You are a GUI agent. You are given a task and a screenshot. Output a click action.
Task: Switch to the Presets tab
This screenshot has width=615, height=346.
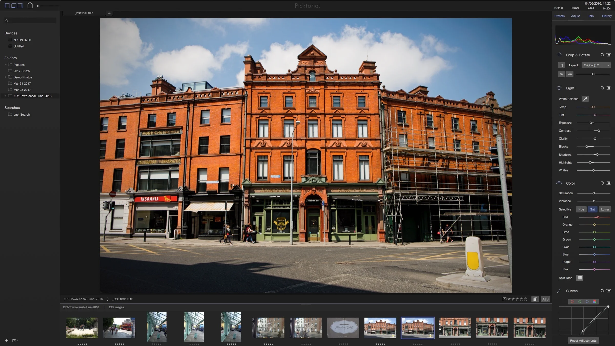click(x=559, y=16)
